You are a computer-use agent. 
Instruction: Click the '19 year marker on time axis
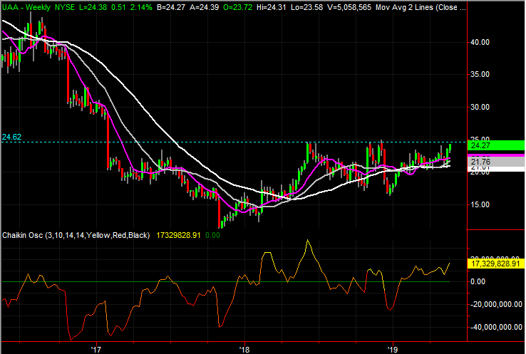pyautogui.click(x=391, y=348)
